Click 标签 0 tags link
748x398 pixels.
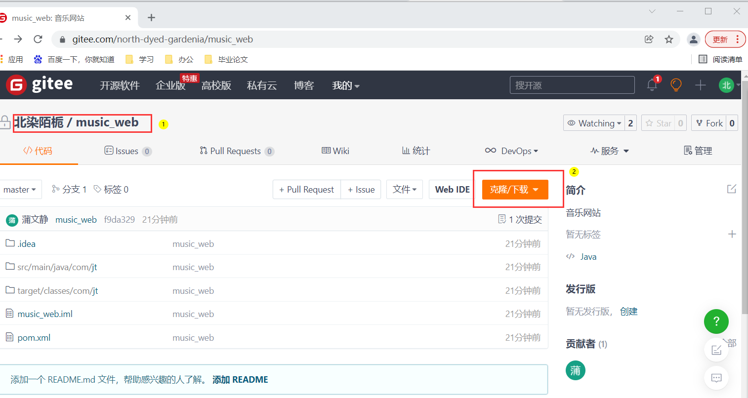(111, 190)
